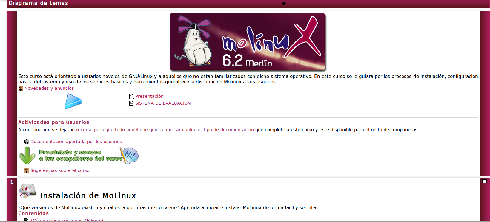Screen dimensions: 490x222
Task: Click the forum icon beside Novedades y anuncios
Action: [x=21, y=89]
